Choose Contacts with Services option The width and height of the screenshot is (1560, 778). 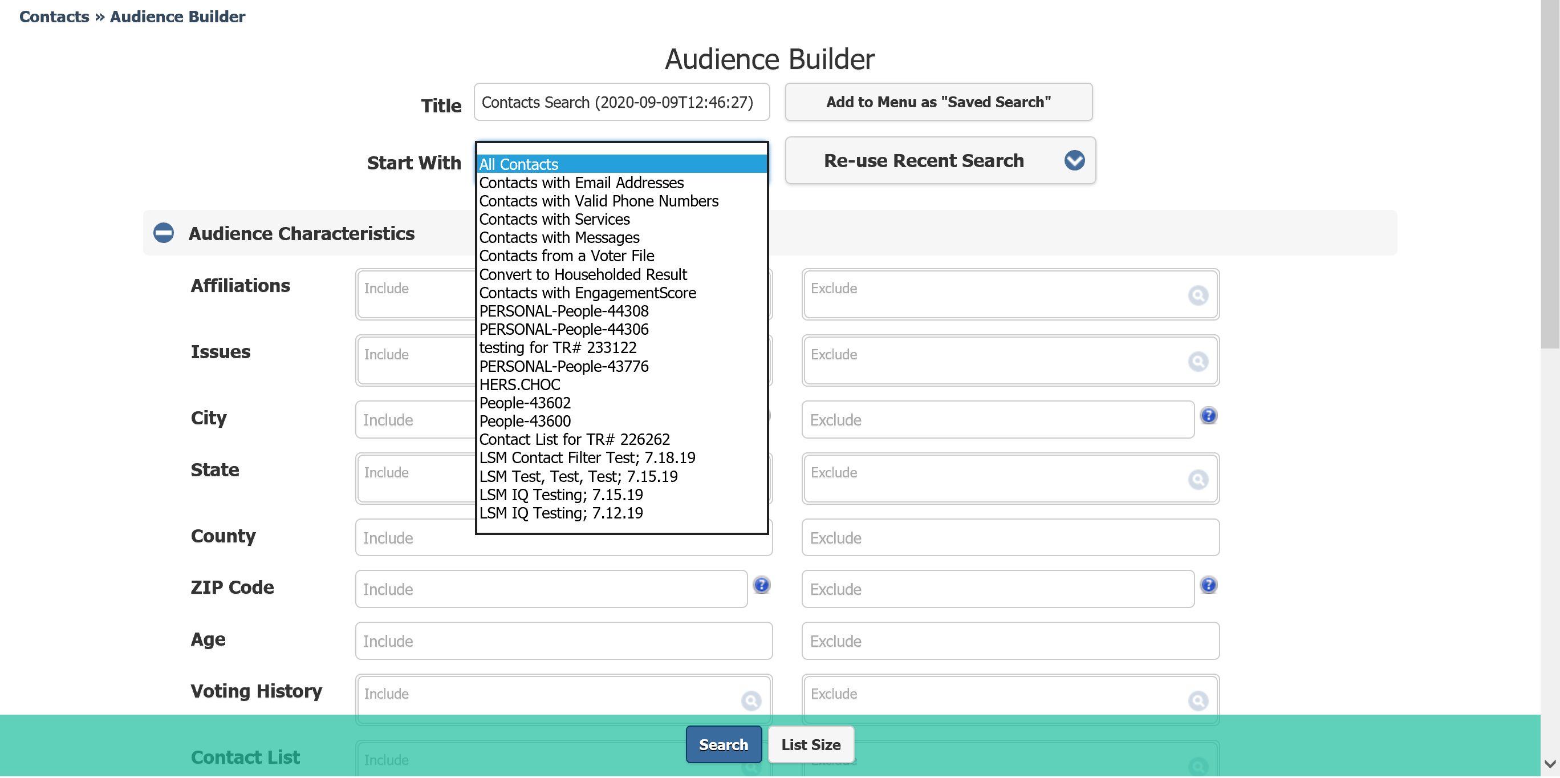tap(622, 220)
